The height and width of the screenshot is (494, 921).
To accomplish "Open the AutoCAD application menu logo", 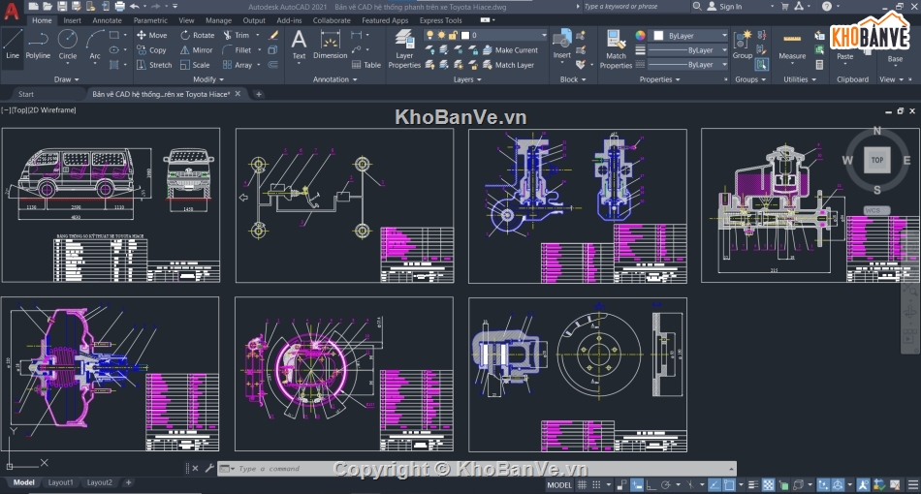I will coord(12,11).
